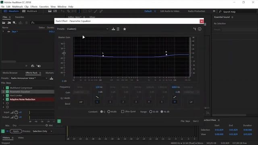Select the Spectral Pitch Display icon in toolbar
This screenshot has width=258, height=145.
click(x=55, y=11)
